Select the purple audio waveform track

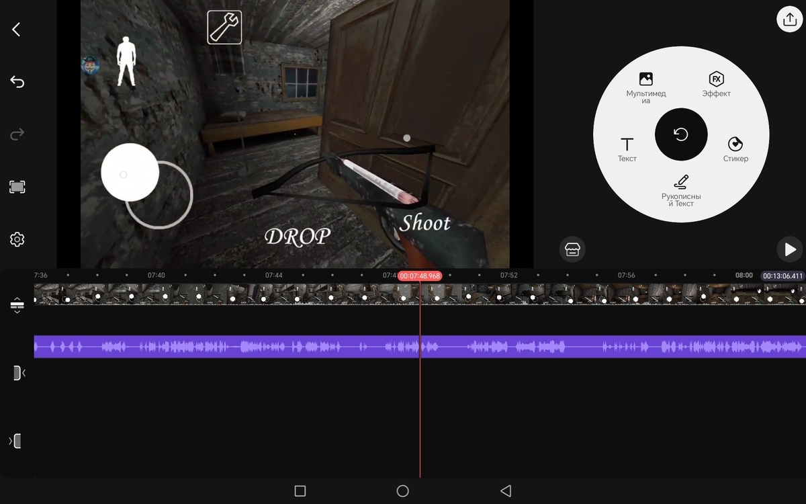pos(420,347)
